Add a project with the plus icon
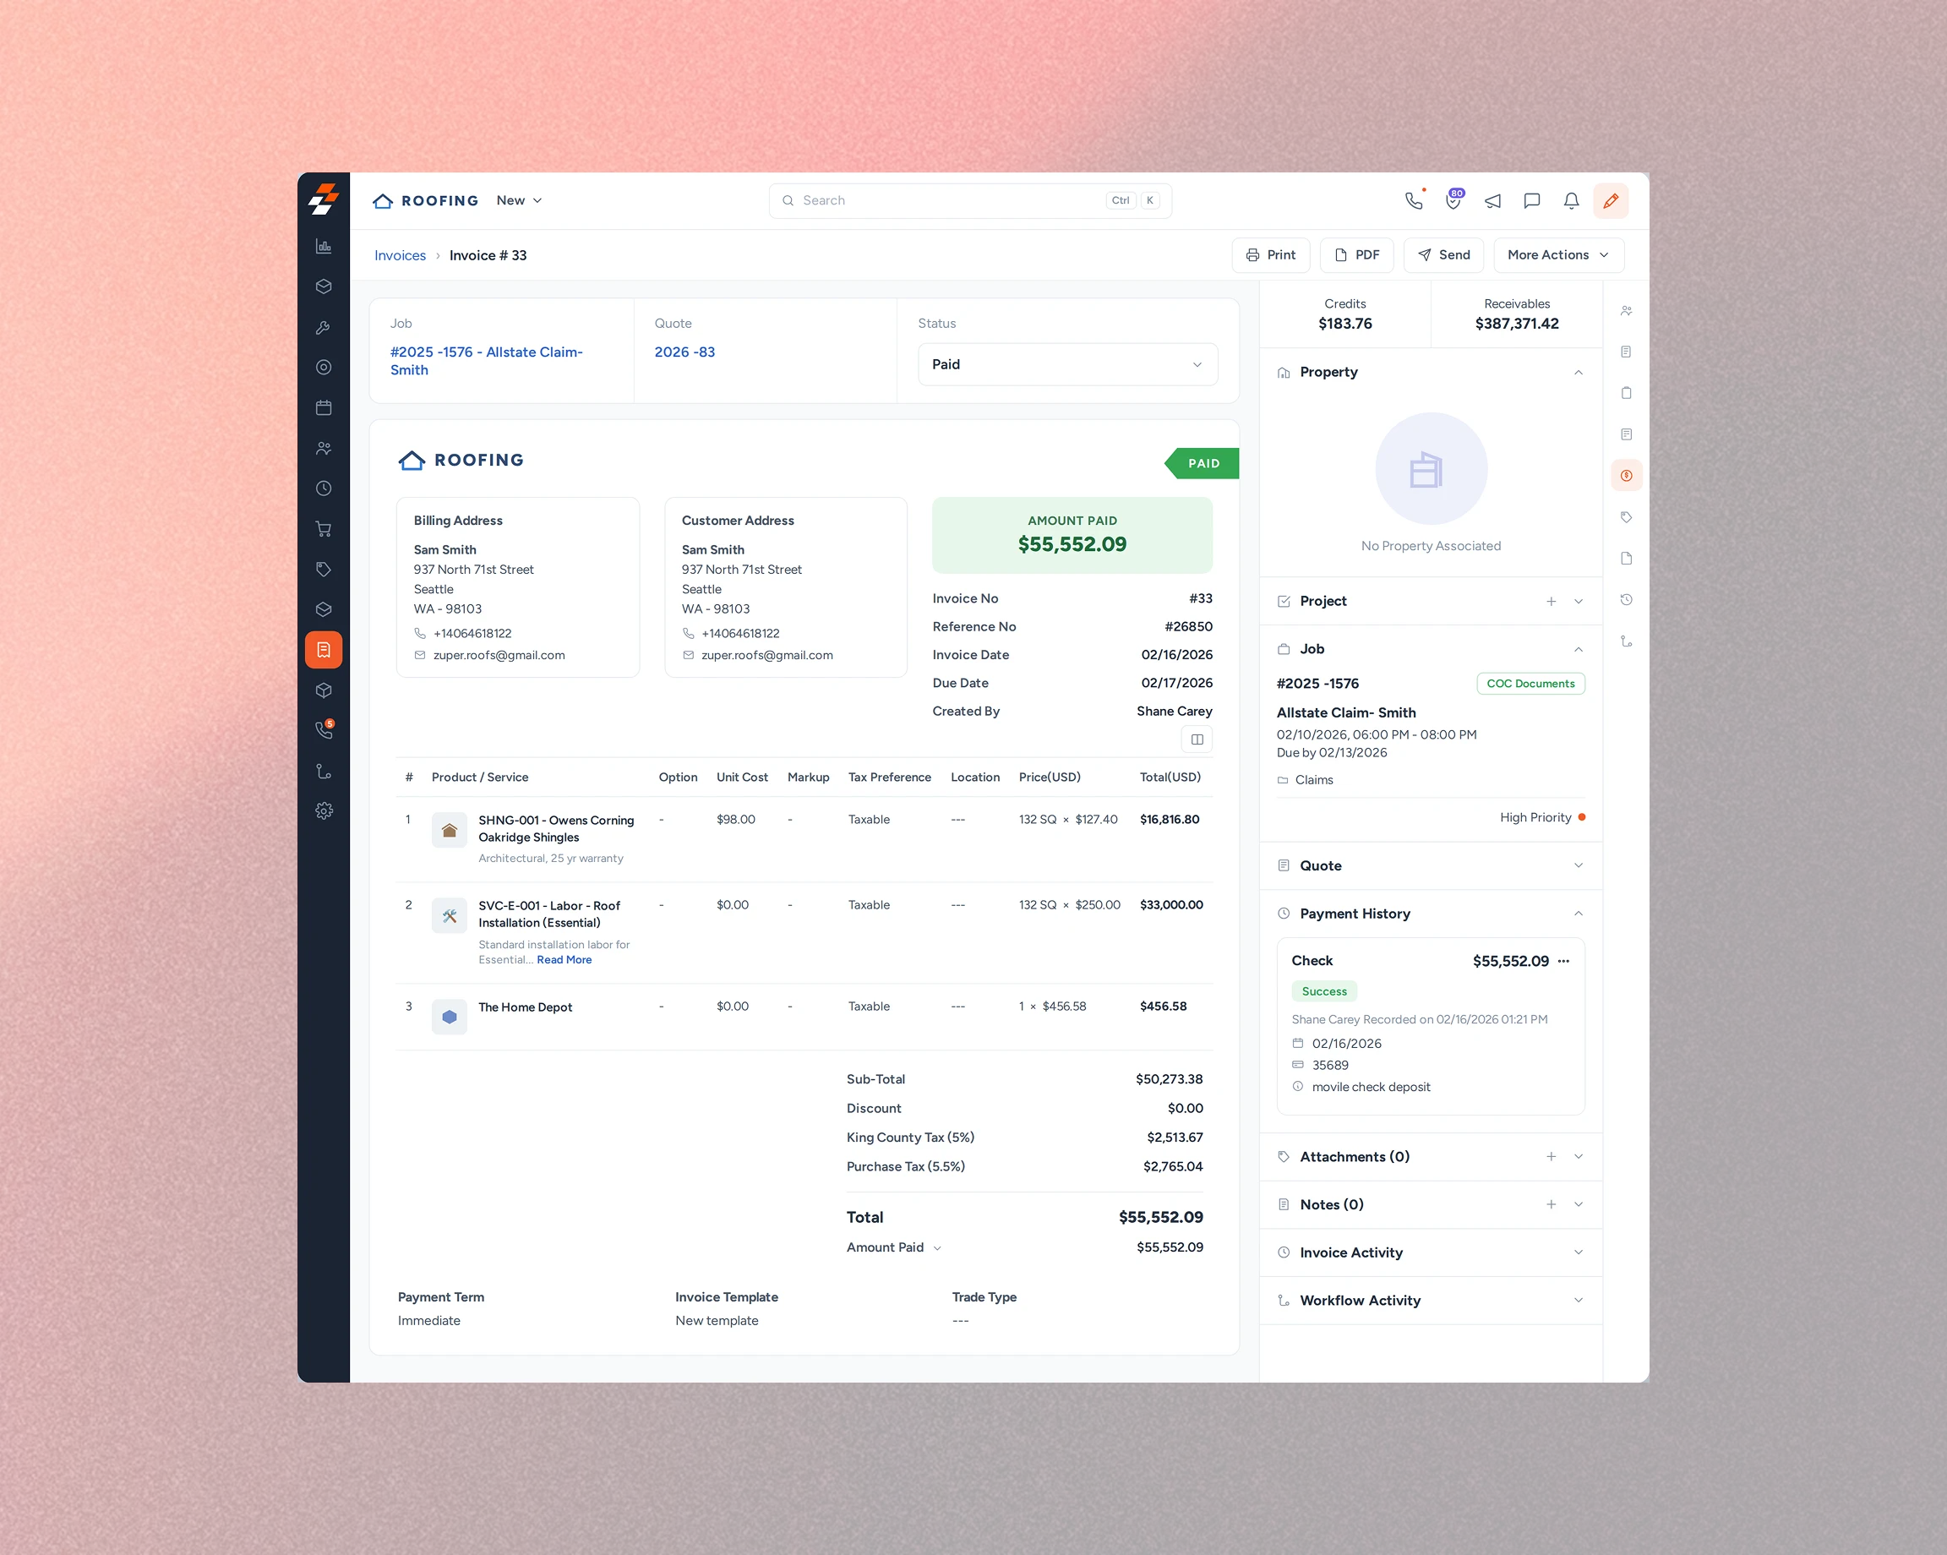Image resolution: width=1947 pixels, height=1555 pixels. 1551,602
